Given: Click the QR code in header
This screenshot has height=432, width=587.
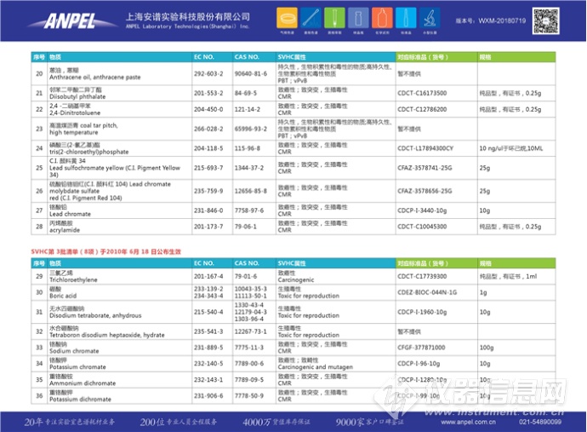Looking at the screenshot, I should coord(546,21).
